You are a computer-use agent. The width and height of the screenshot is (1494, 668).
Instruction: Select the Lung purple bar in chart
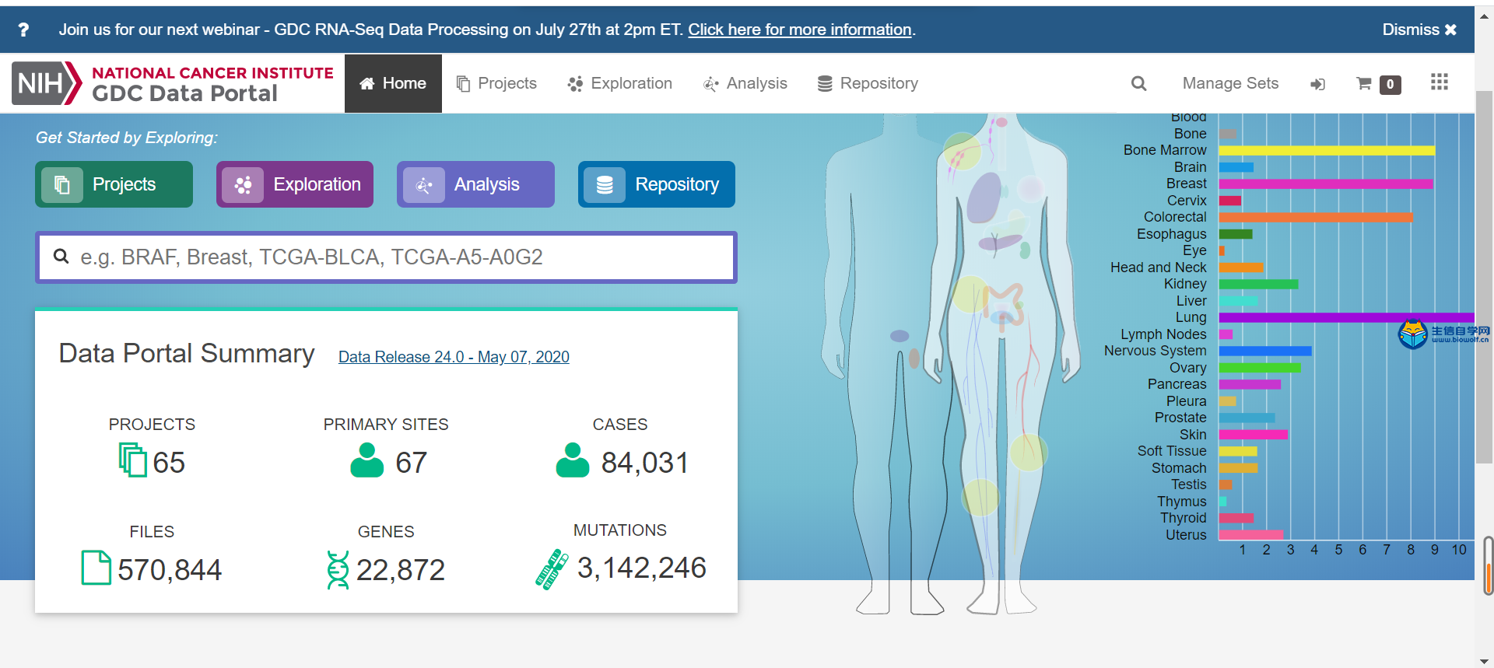1347,317
